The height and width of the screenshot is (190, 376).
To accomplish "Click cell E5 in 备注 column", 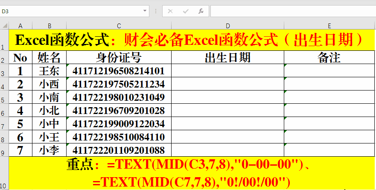I will point(329,97).
